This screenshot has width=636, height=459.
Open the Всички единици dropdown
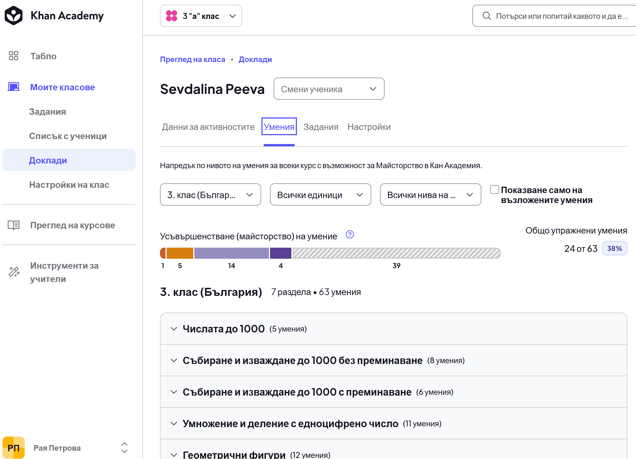[320, 194]
